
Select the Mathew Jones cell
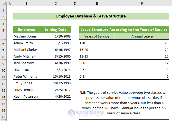click(26, 36)
